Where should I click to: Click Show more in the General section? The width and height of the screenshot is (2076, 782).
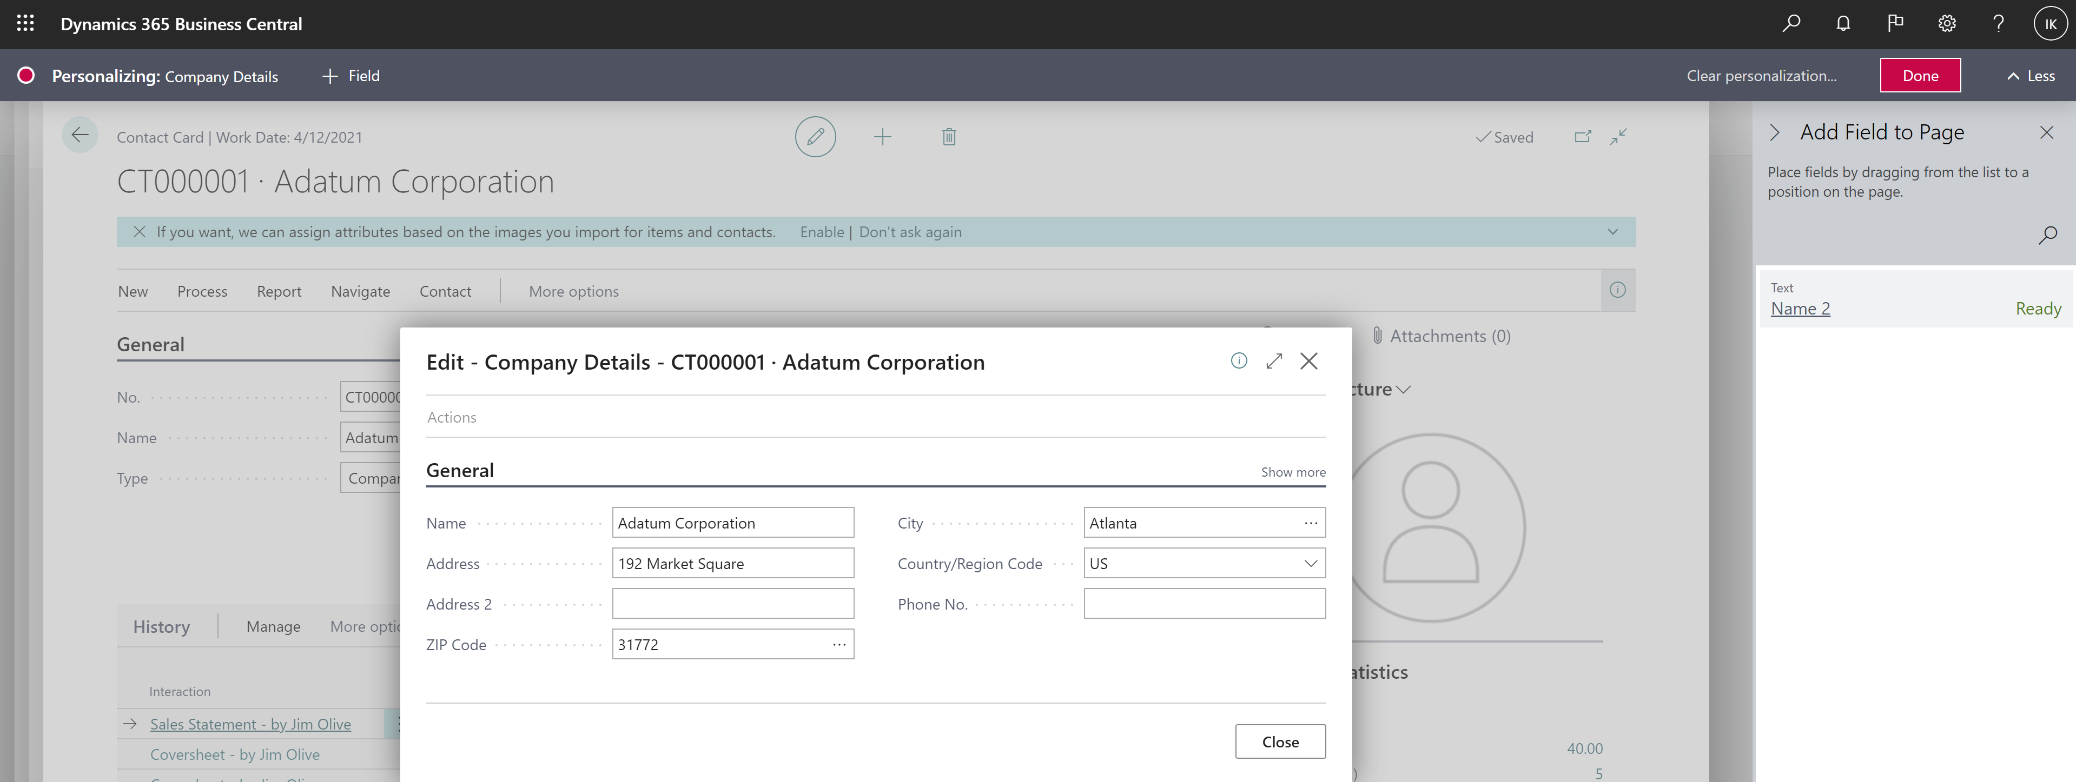click(1293, 472)
